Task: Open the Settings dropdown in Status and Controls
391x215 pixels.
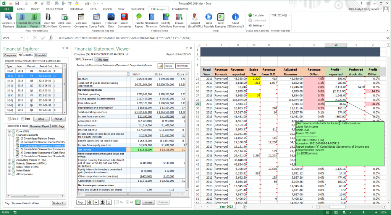Action: (x=256, y=26)
